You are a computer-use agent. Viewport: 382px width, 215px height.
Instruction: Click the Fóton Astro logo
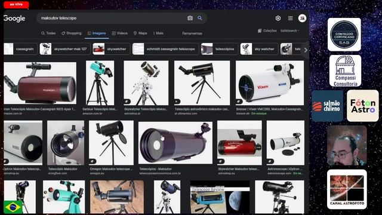[363, 106]
